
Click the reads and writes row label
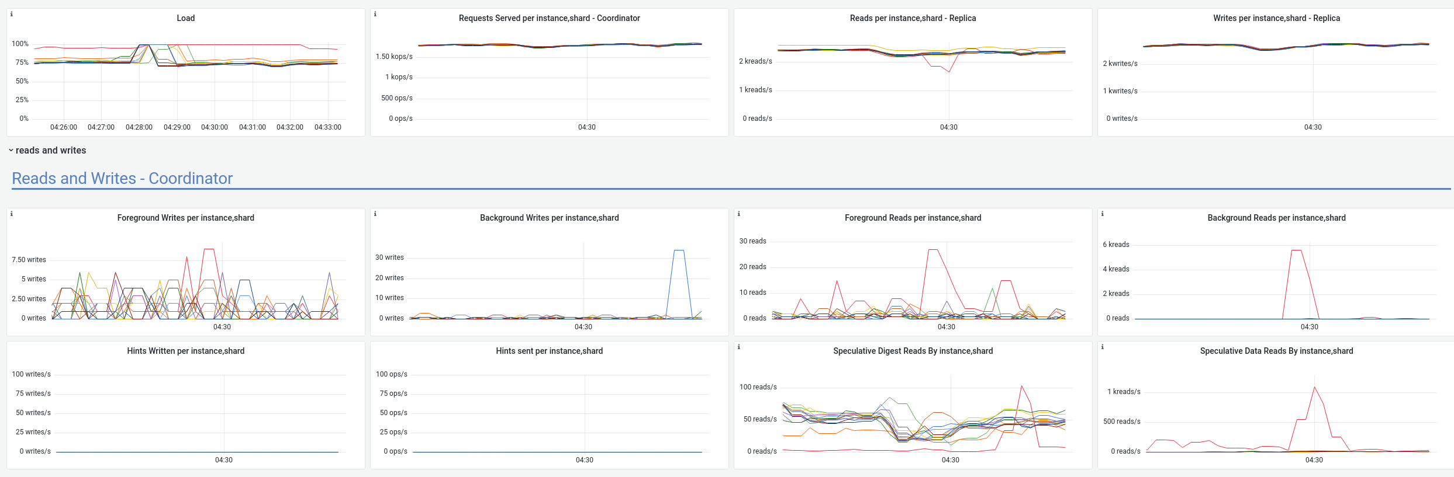[x=51, y=150]
